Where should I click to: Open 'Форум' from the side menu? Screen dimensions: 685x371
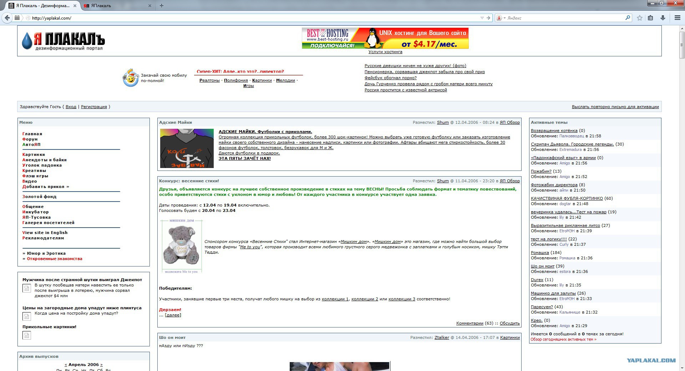[x=30, y=139]
